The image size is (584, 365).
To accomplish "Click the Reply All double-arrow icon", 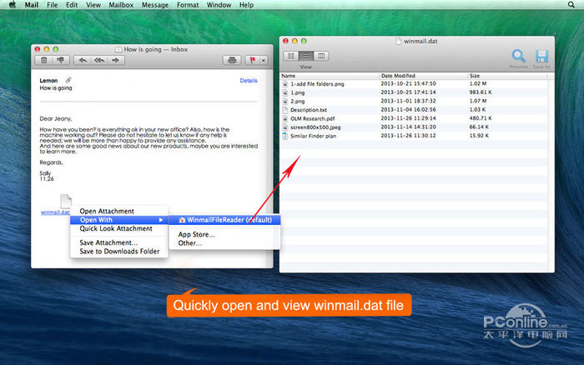I will (x=99, y=60).
